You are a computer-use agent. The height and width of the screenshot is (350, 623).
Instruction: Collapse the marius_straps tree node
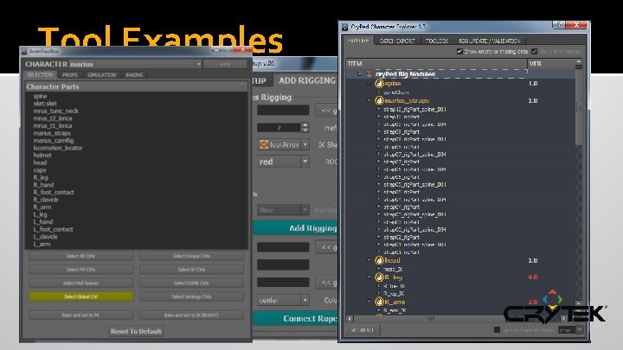pyautogui.click(x=369, y=101)
